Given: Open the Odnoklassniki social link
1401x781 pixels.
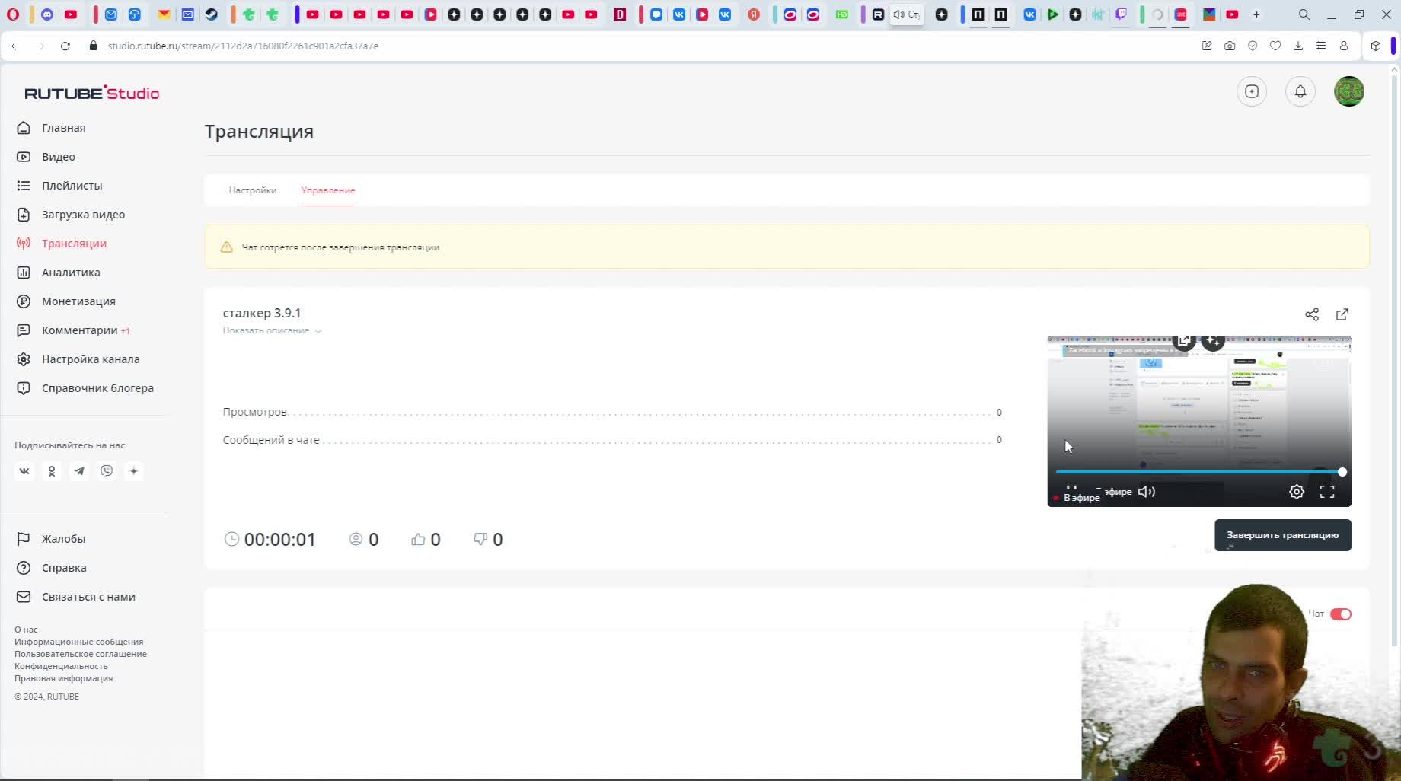Looking at the screenshot, I should tap(52, 471).
